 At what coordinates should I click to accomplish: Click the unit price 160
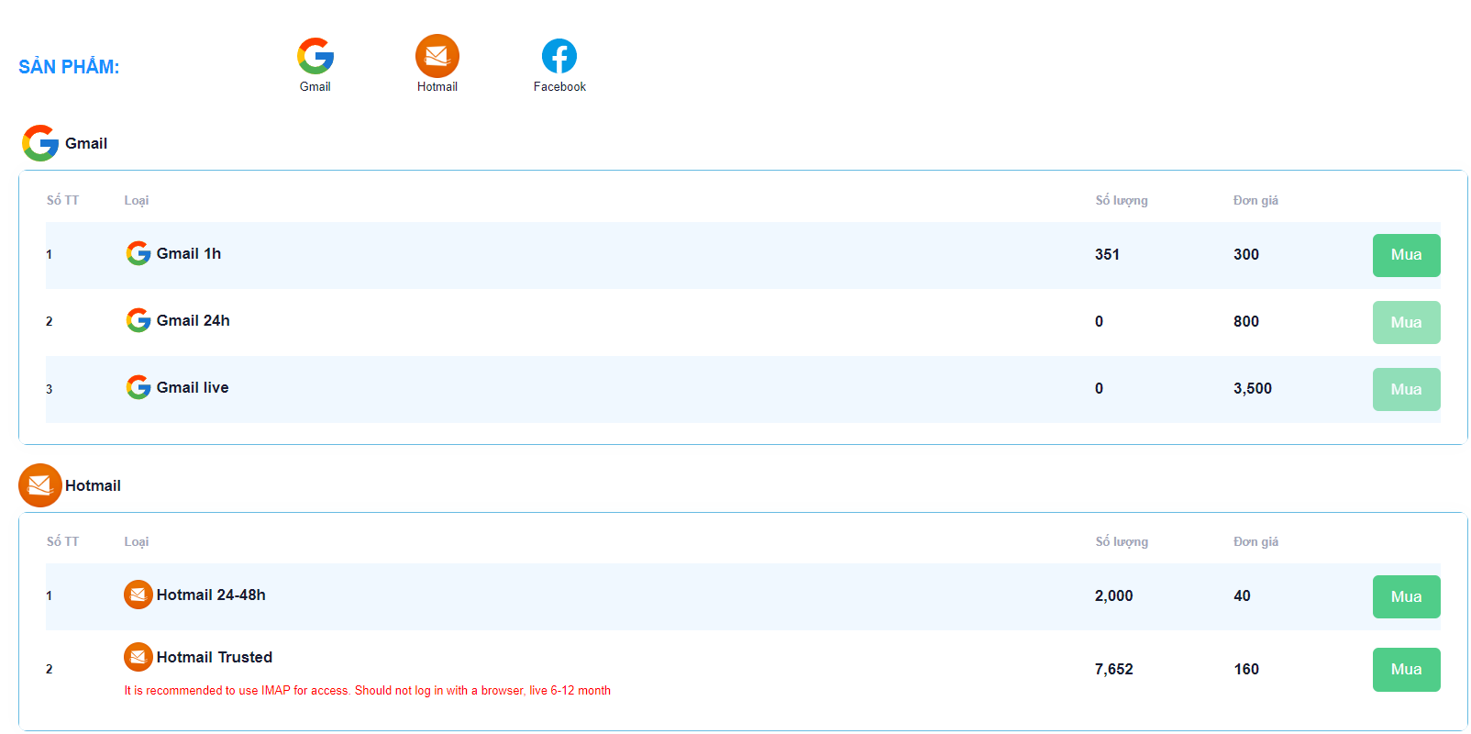point(1246,669)
